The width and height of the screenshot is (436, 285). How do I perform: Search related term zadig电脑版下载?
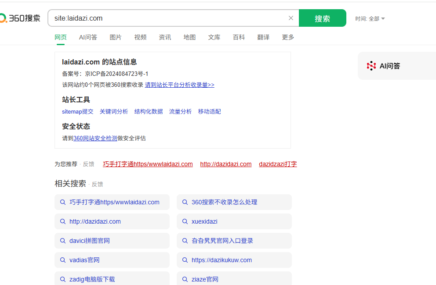(112, 278)
